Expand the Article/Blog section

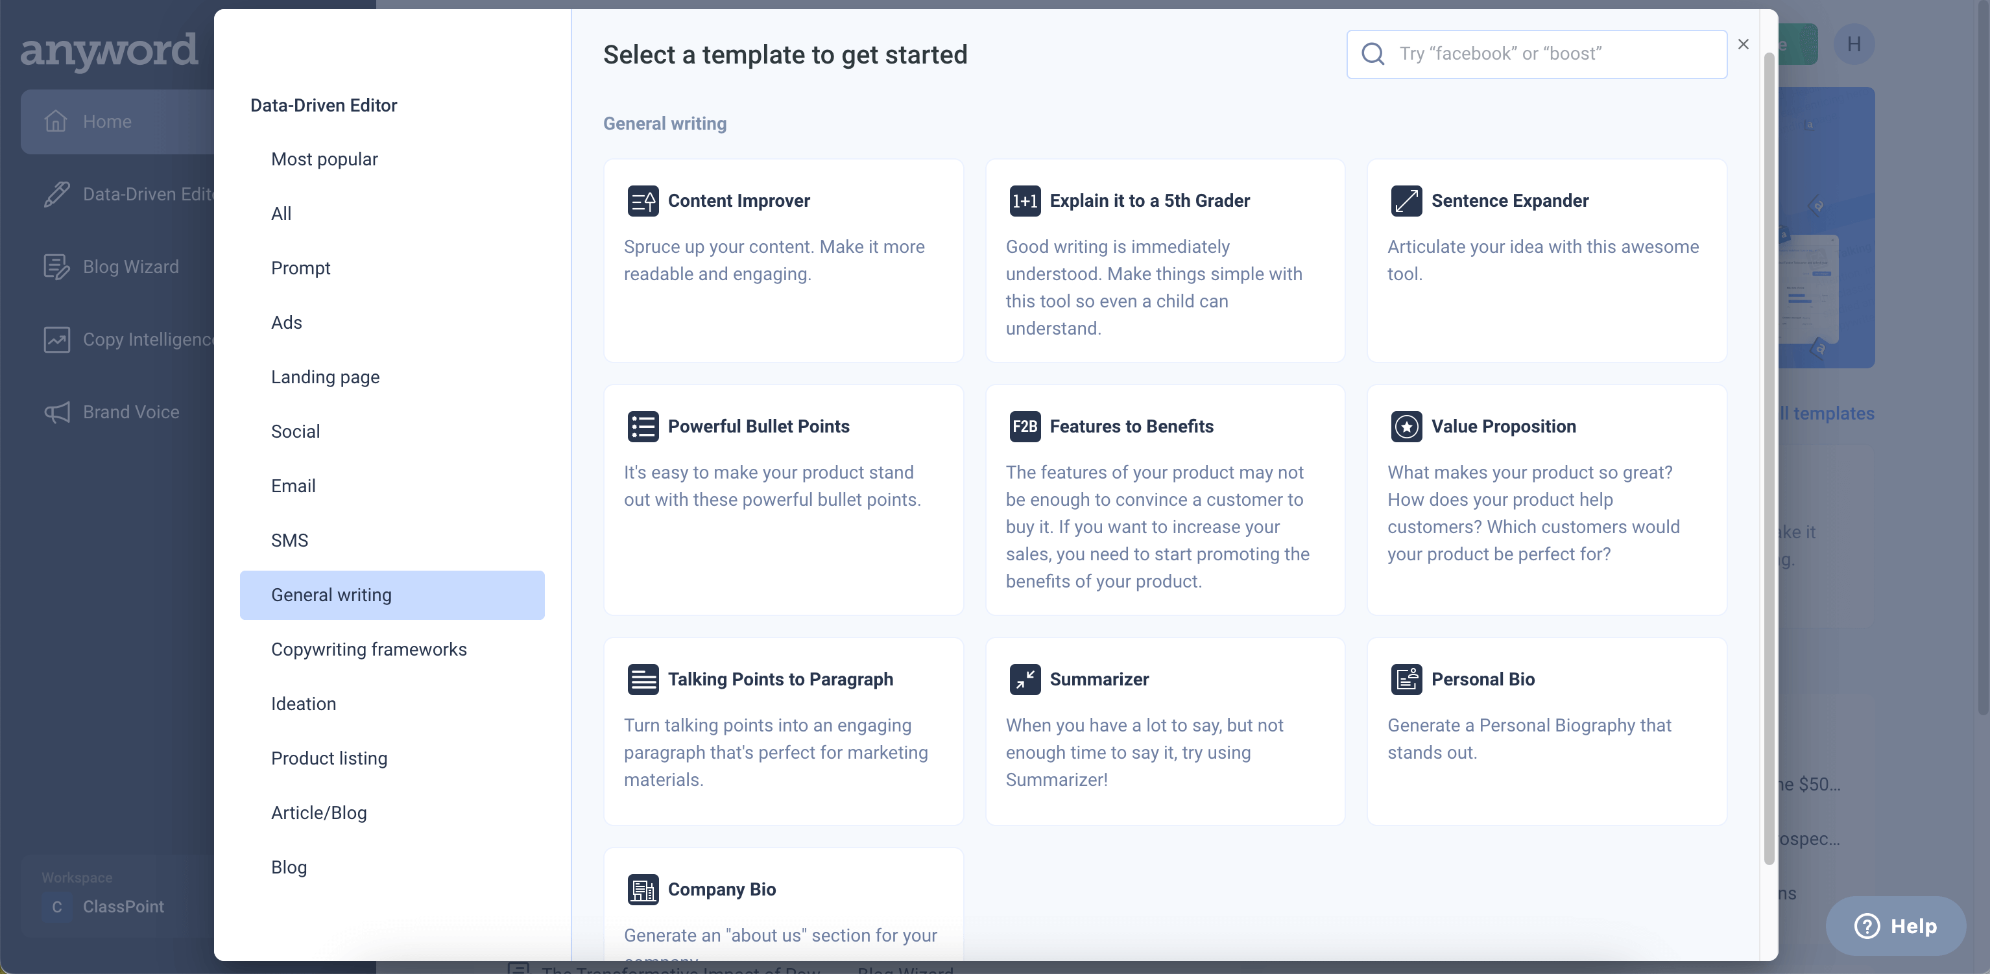pos(318,813)
